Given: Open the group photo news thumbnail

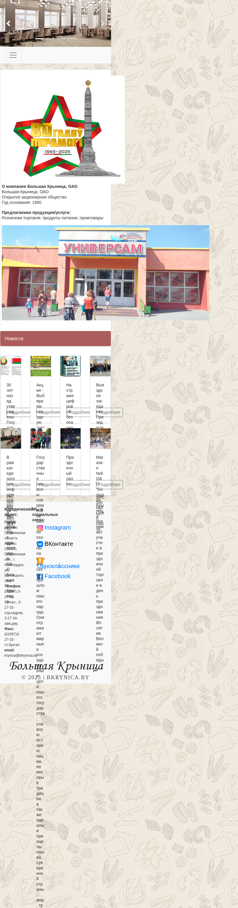Looking at the screenshot, I should [x=100, y=366].
